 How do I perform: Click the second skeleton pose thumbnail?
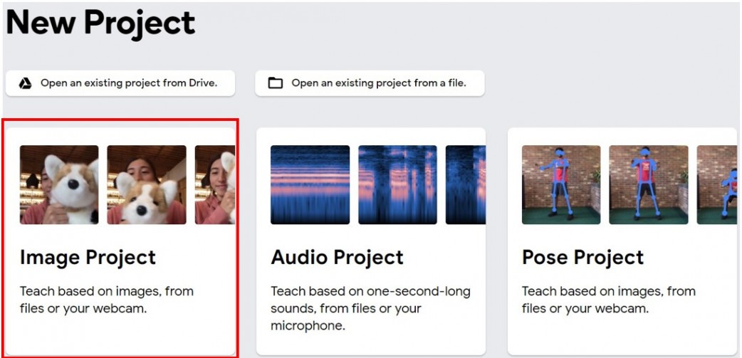click(x=649, y=185)
